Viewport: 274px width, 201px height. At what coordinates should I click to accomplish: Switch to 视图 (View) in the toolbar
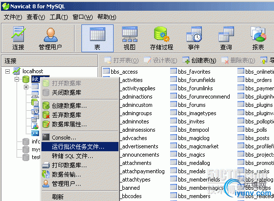click(130, 38)
